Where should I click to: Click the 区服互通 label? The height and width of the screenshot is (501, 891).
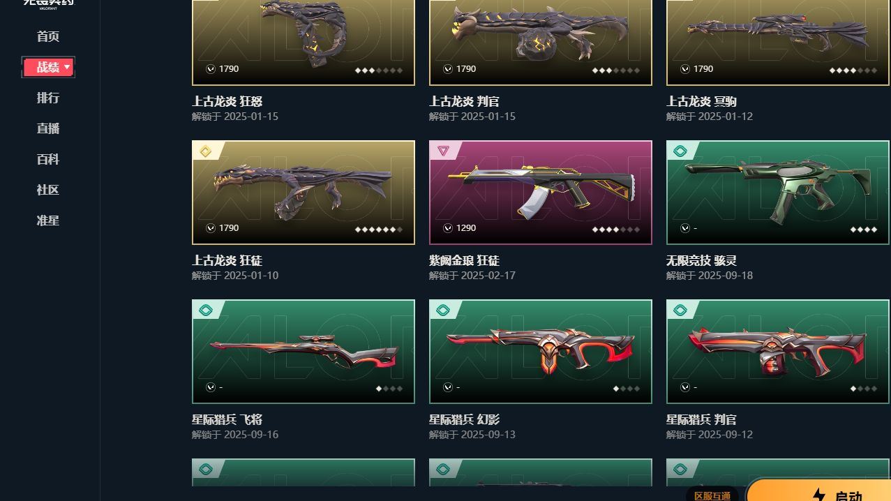pyautogui.click(x=712, y=495)
